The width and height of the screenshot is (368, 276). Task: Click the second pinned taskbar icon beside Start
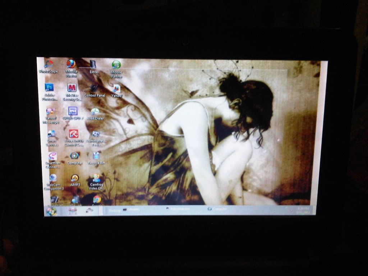(89, 210)
